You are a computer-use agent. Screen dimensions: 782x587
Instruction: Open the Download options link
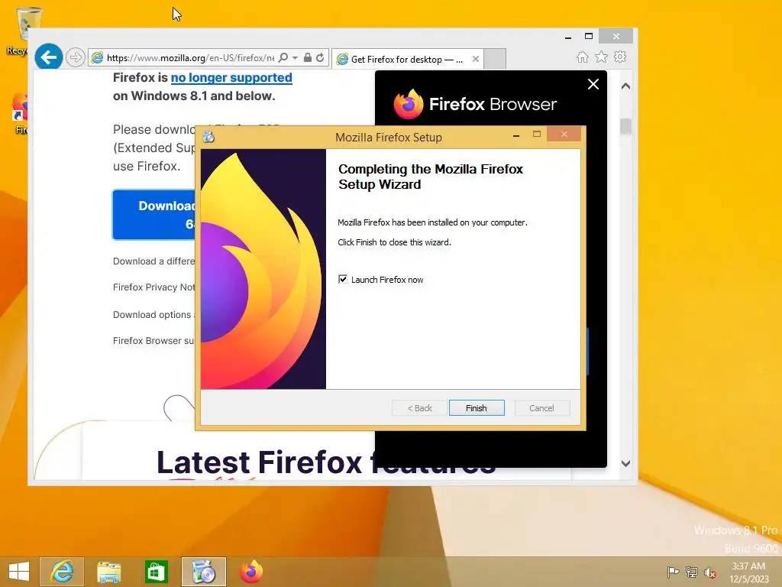pyautogui.click(x=153, y=314)
